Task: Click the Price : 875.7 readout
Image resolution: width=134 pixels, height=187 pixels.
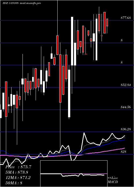Action: 18,167
